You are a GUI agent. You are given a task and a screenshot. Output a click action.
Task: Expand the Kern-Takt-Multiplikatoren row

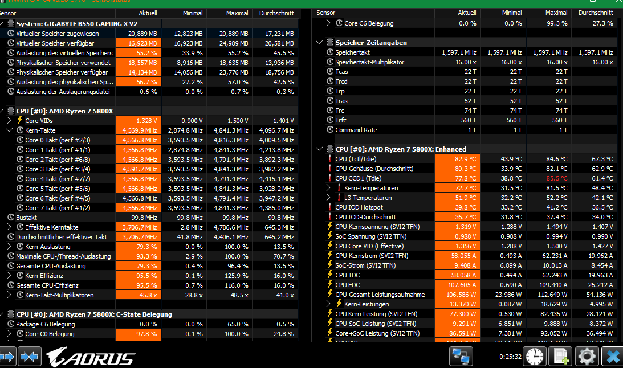coord(10,295)
